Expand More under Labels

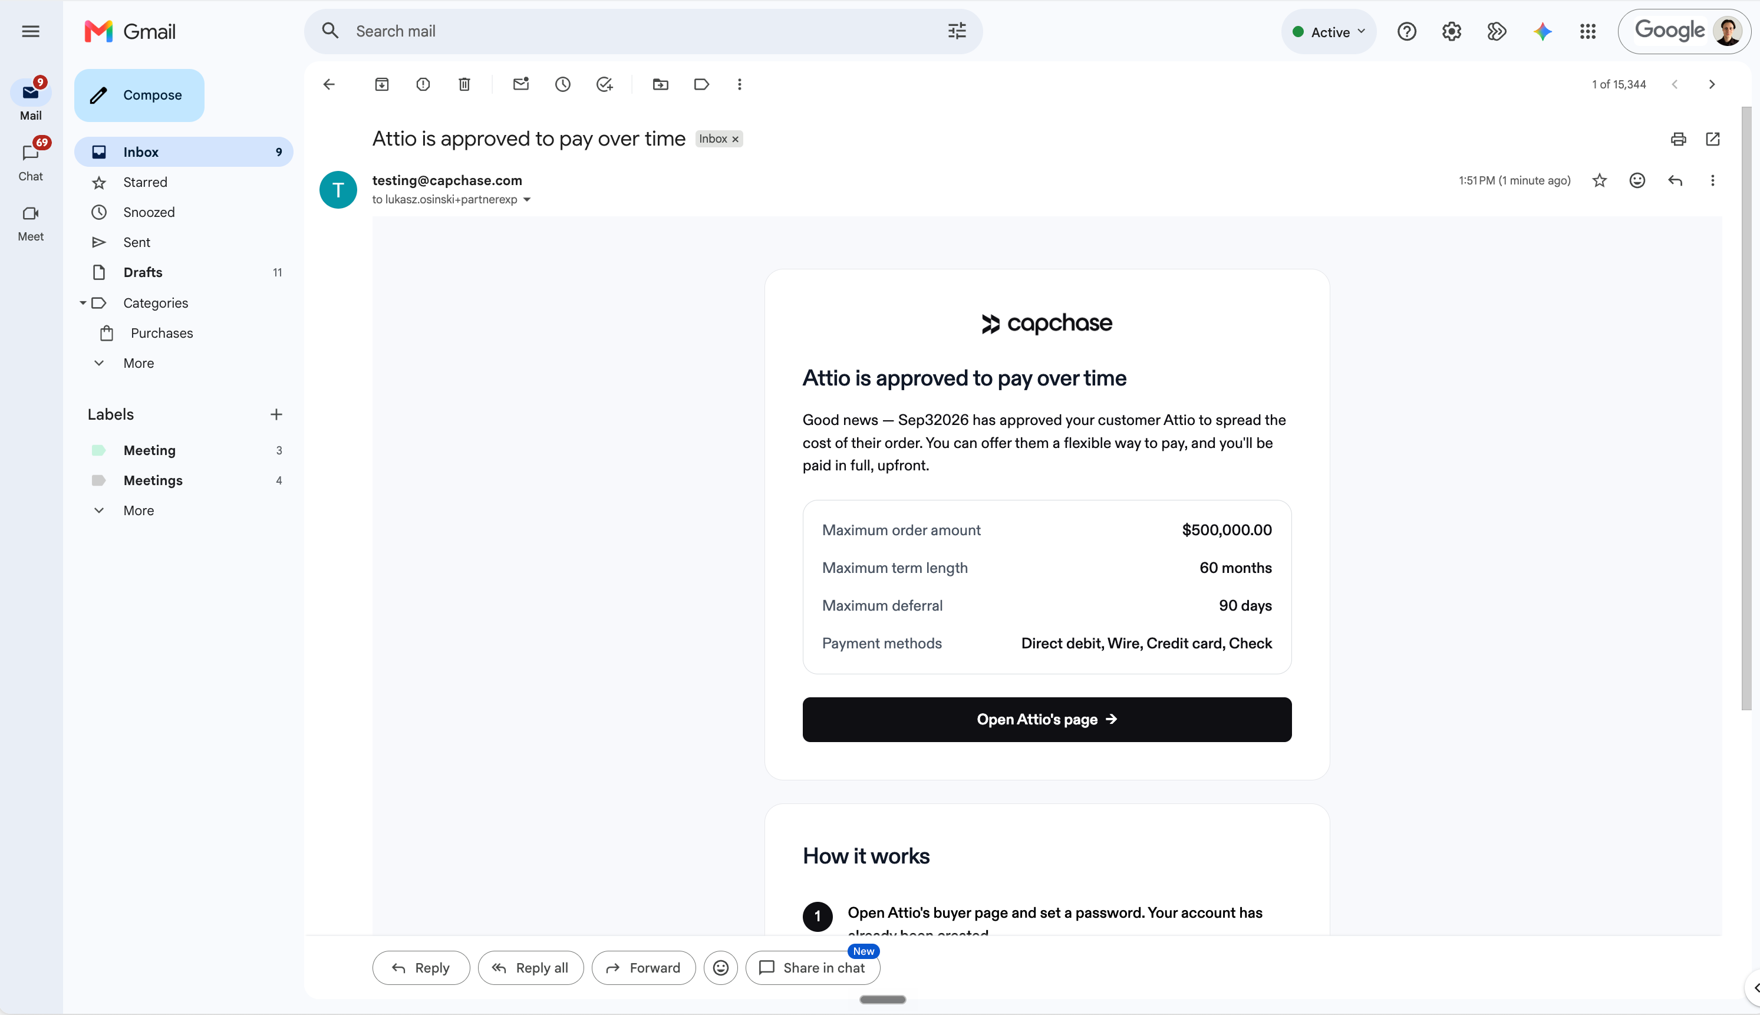click(x=138, y=510)
